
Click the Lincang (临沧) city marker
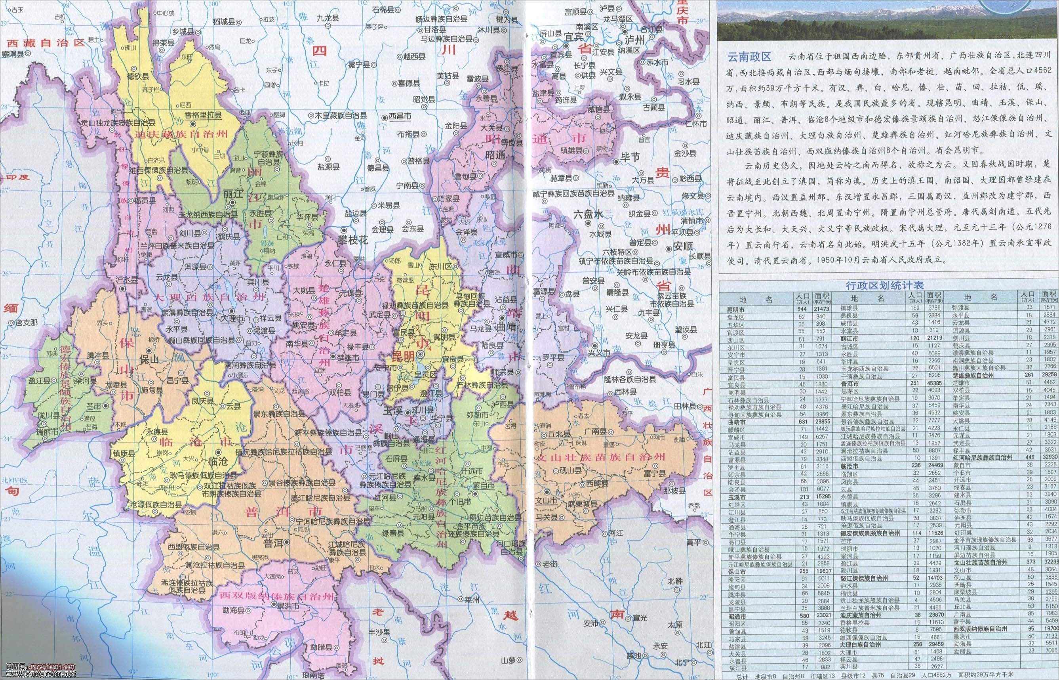pyautogui.click(x=219, y=452)
